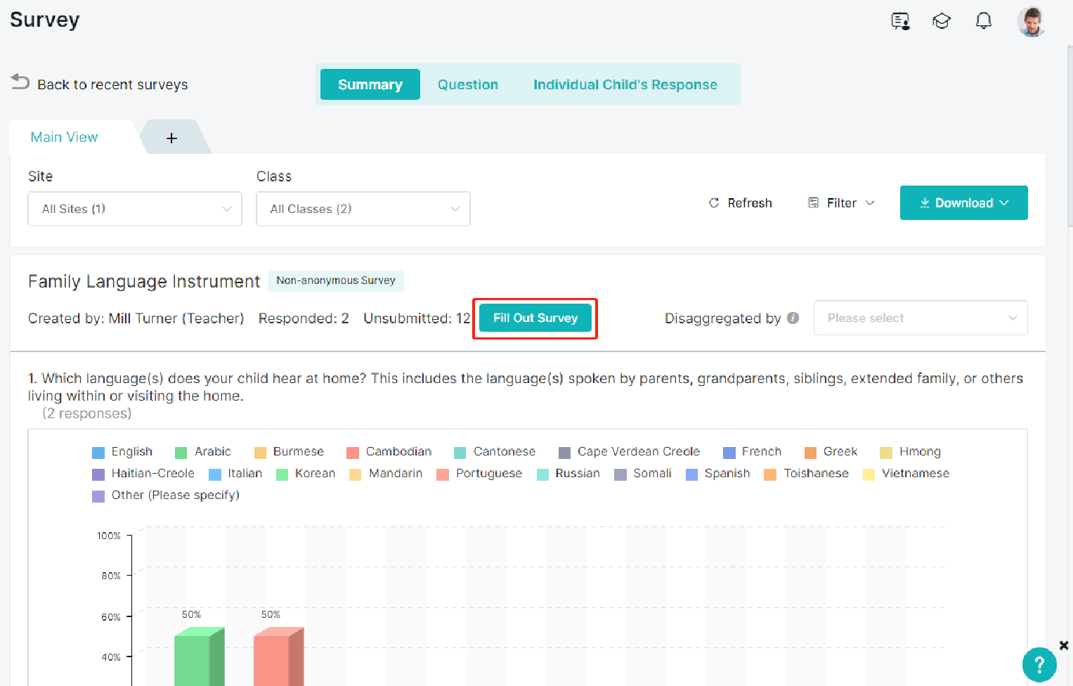Toggle Italian legend entry
This screenshot has height=686, width=1073.
[x=235, y=473]
